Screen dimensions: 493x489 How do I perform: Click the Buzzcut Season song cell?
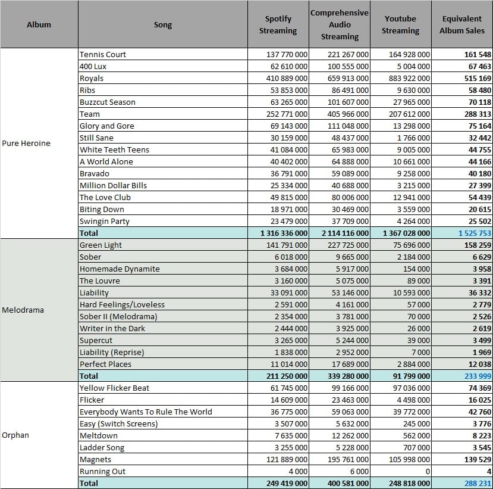[x=163, y=102]
